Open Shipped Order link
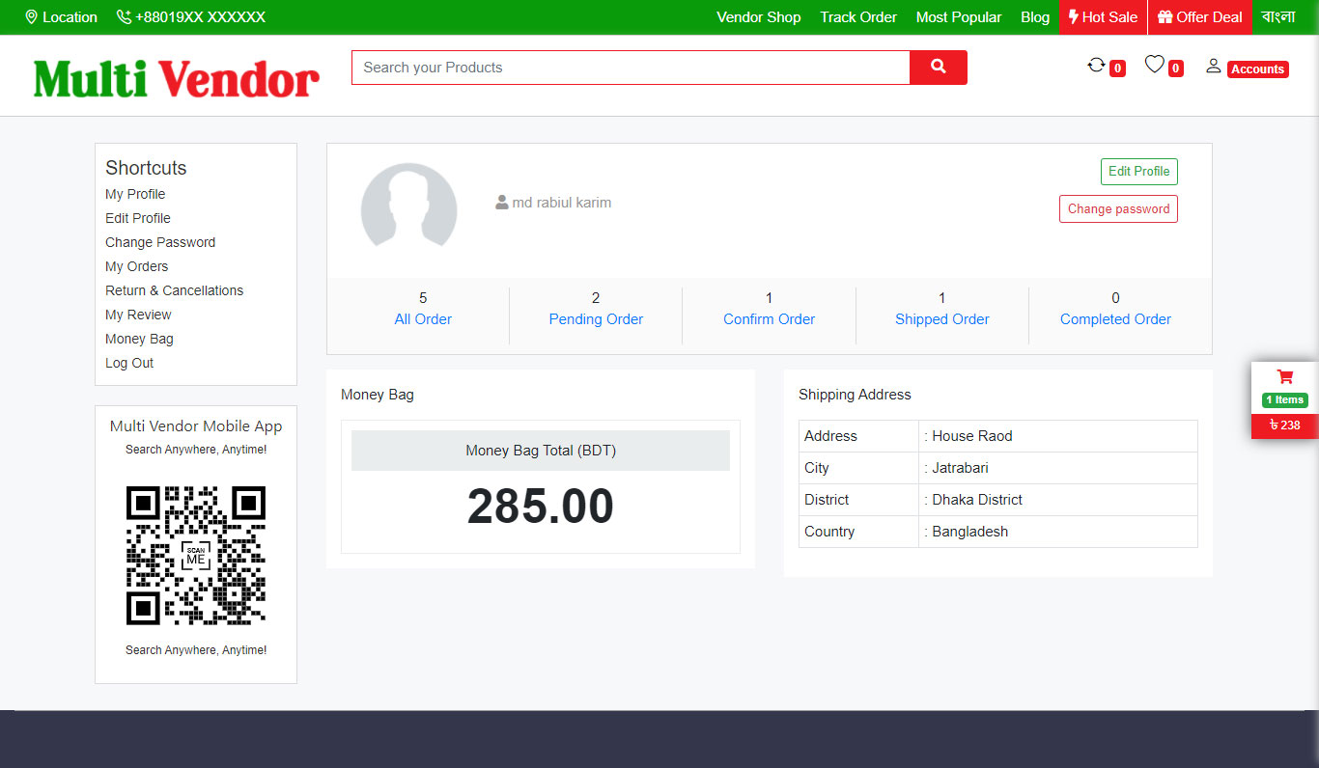 pyautogui.click(x=941, y=319)
